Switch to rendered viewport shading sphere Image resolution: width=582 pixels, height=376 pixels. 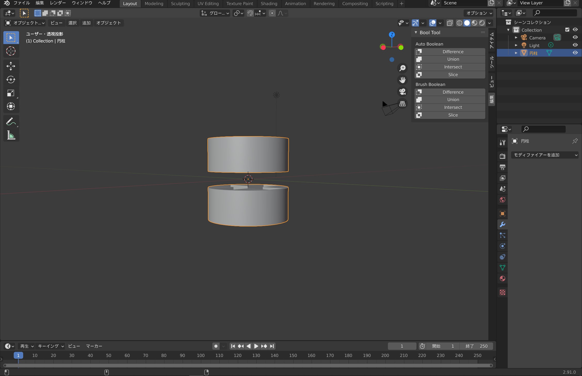(482, 23)
